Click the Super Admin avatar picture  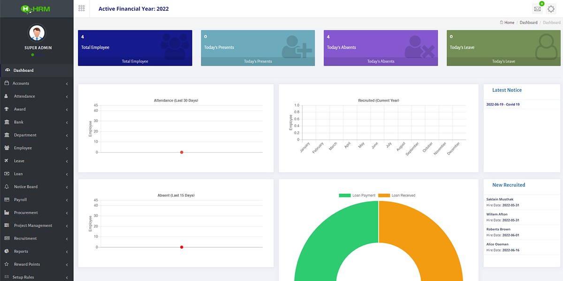click(37, 33)
